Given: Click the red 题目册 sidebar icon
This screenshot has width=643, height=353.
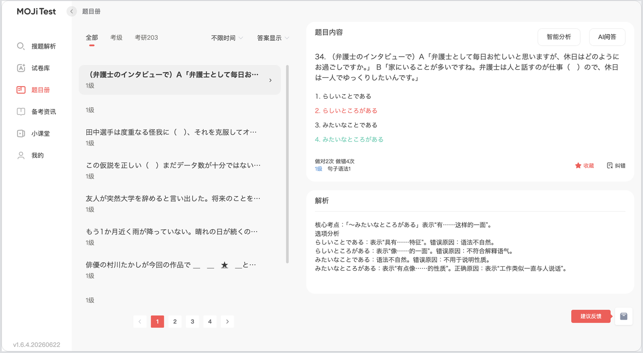Looking at the screenshot, I should [x=21, y=90].
